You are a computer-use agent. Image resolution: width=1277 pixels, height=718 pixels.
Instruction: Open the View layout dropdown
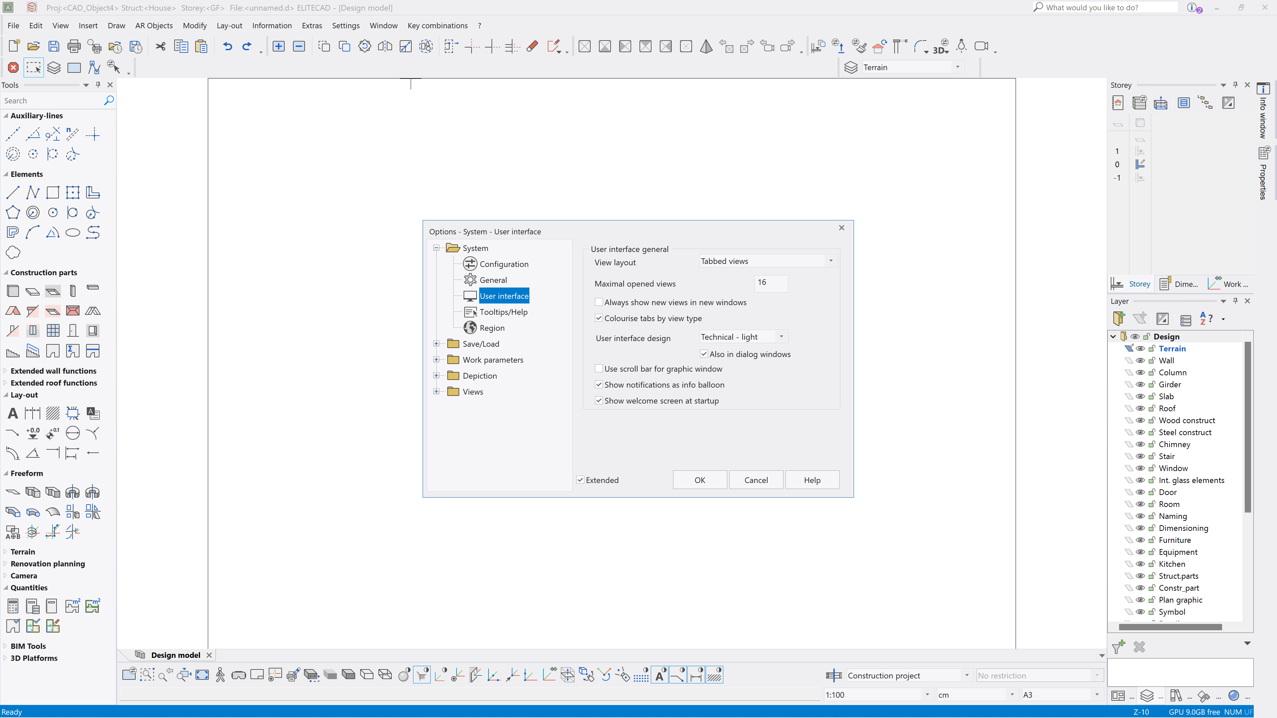[x=831, y=261]
